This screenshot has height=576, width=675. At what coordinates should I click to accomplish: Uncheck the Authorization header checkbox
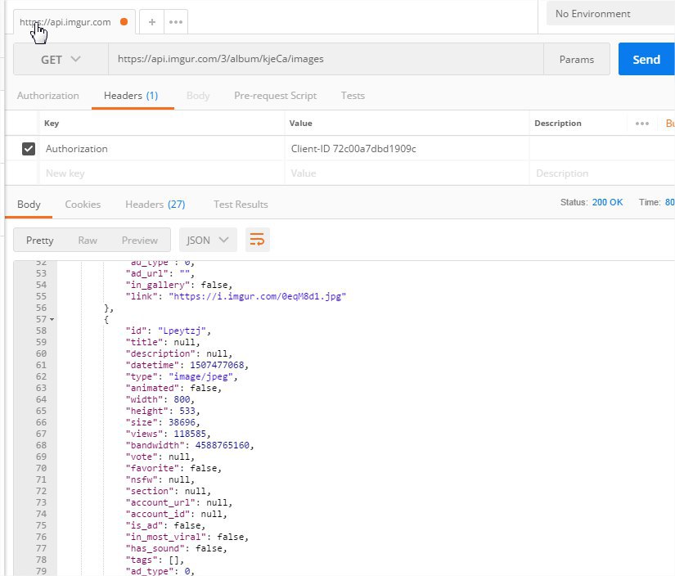[x=29, y=149]
